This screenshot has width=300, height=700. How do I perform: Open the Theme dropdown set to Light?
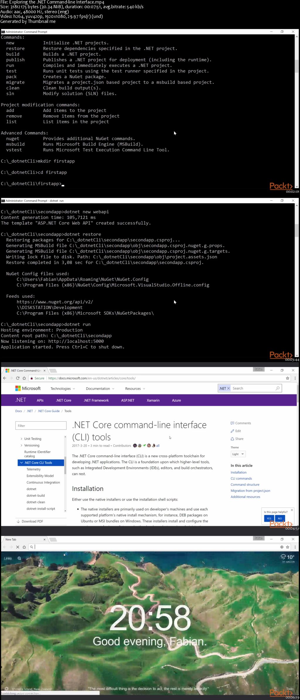point(238,454)
